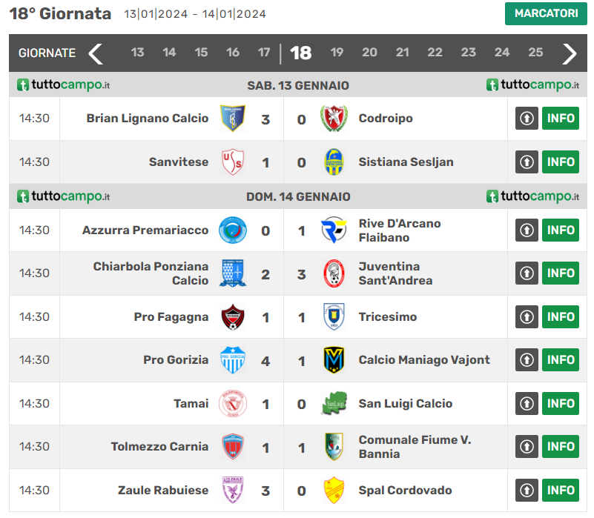
Task: Go to previous matchday with left chevron
Action: click(96, 53)
